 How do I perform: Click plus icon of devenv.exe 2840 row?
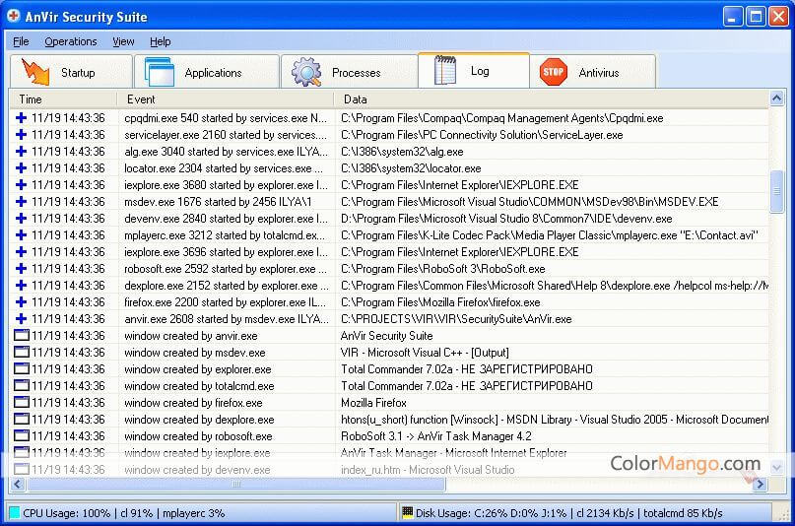(21, 218)
